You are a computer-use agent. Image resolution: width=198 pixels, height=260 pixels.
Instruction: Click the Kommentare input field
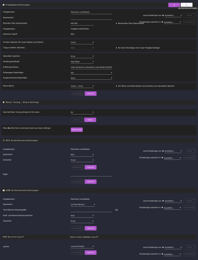point(91,18)
